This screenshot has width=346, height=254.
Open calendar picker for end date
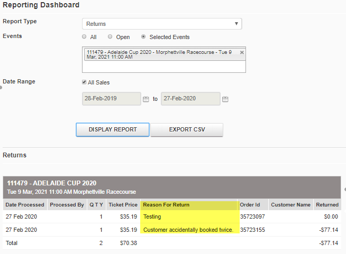coord(225,99)
